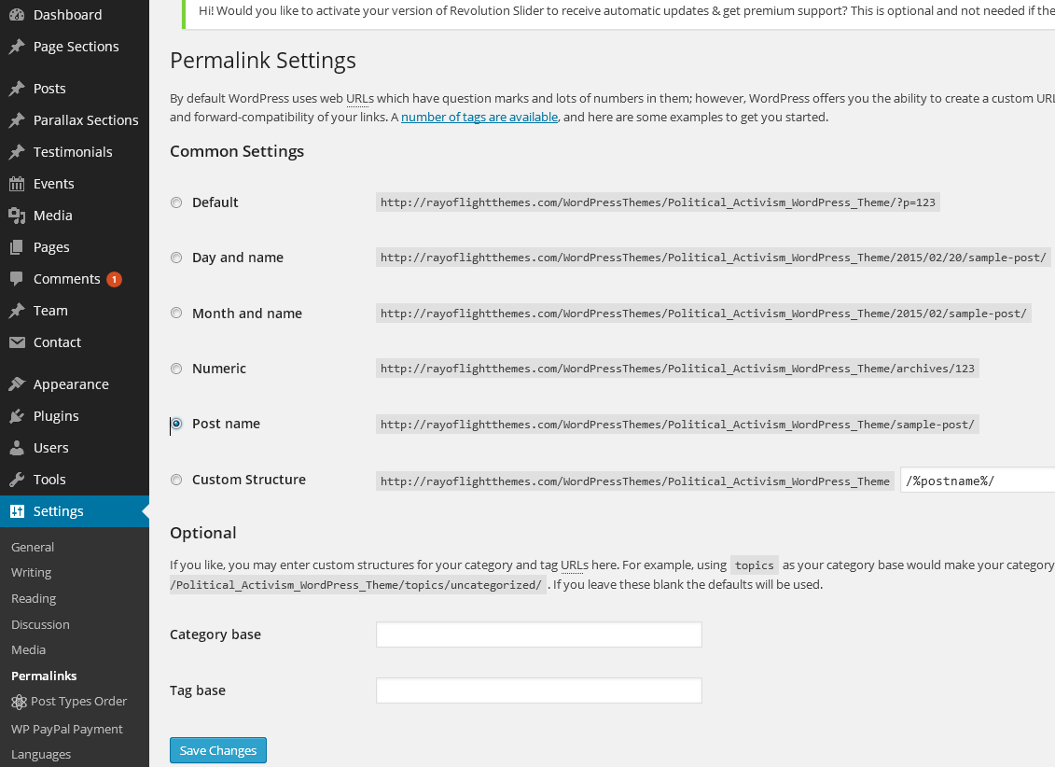
Task: Select the Default permalink radio button
Action: (x=176, y=202)
